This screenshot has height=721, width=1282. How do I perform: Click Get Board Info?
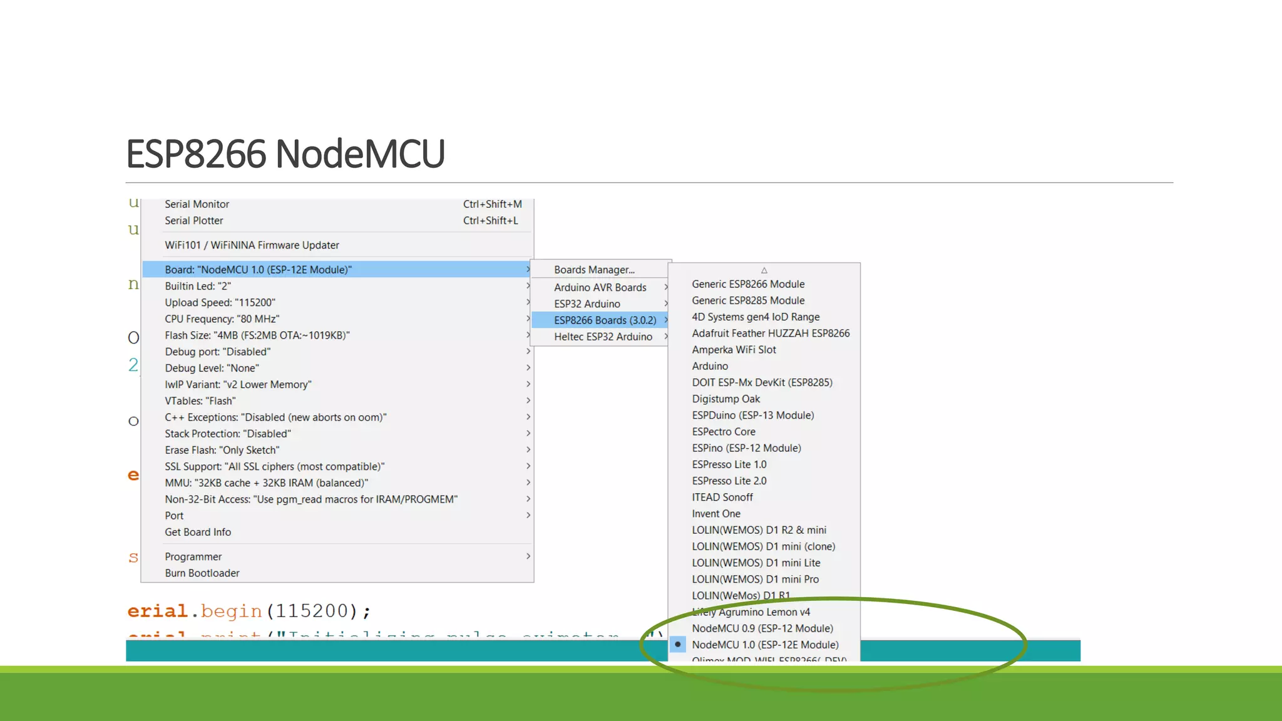click(x=198, y=532)
